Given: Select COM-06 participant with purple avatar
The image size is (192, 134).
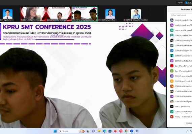Looking at the screenshot, I should click(181, 61).
